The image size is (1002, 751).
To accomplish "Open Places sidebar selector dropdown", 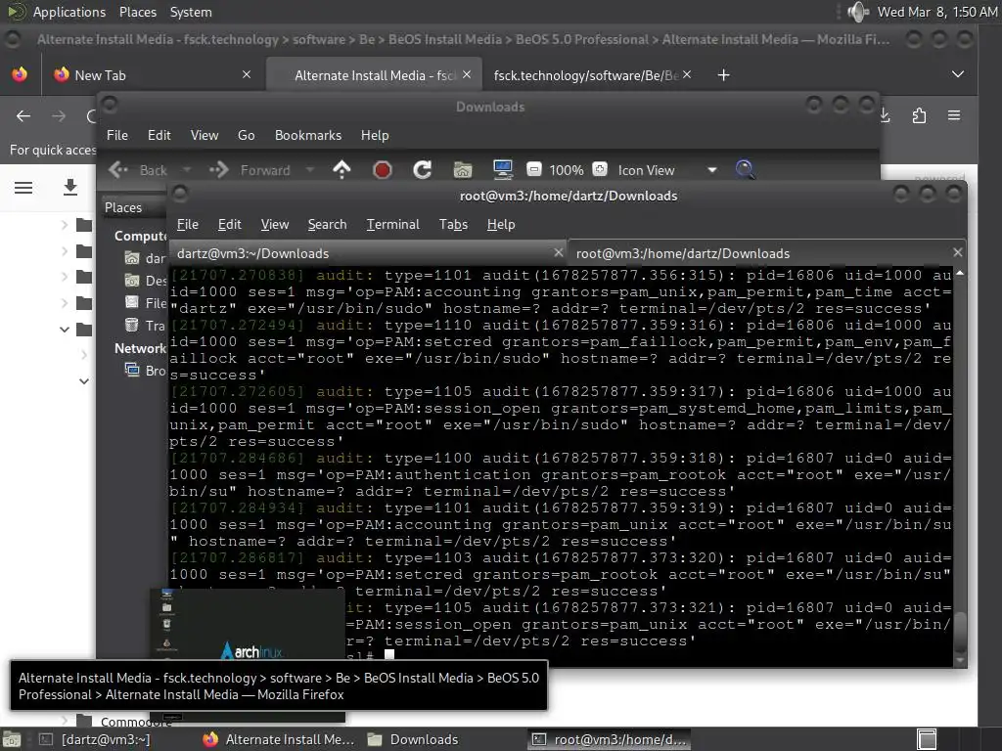I will pyautogui.click(x=134, y=207).
